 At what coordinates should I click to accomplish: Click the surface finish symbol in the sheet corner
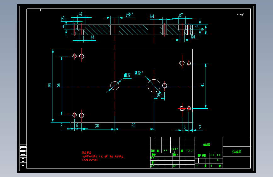click(241, 15)
